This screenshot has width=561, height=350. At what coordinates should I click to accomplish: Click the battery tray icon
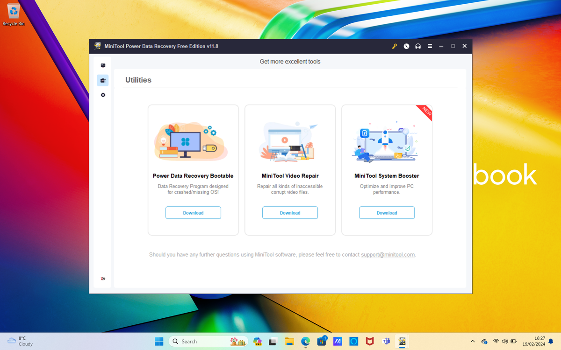[513, 341]
